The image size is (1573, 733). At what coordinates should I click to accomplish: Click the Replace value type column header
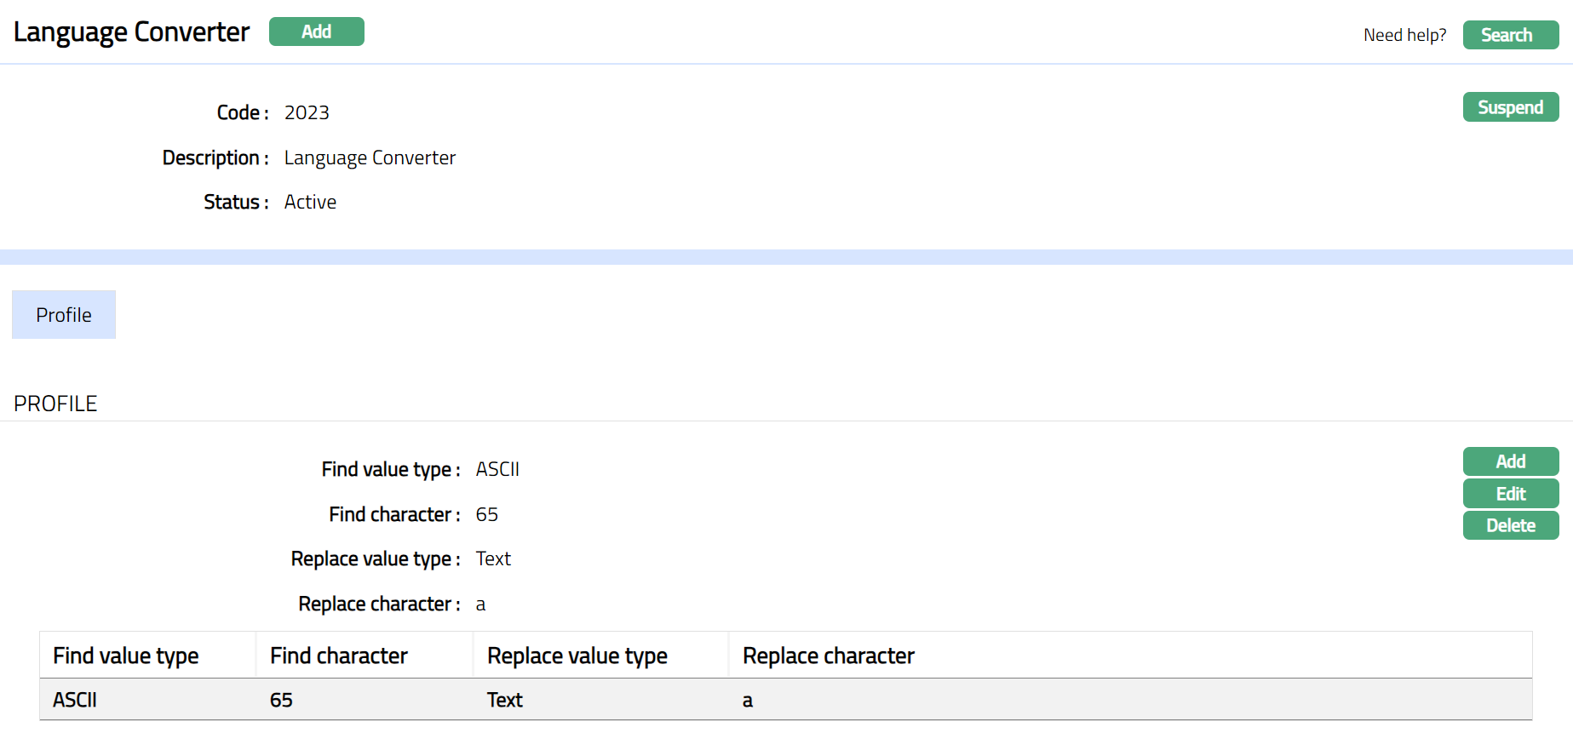click(x=577, y=656)
